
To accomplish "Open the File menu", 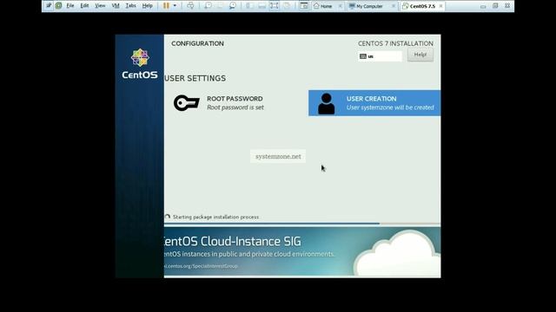I will [x=70, y=6].
